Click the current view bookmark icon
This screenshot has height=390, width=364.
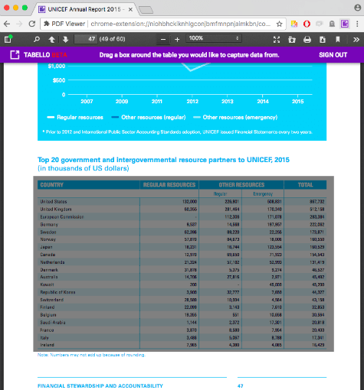(338, 39)
